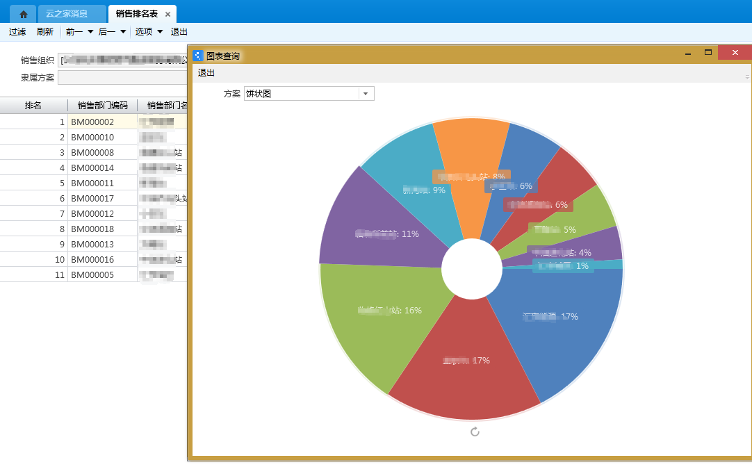
Task: Switch to the 云之家消息 tab
Action: click(72, 14)
